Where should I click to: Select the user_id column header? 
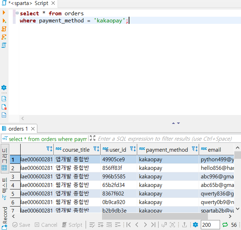point(118,150)
